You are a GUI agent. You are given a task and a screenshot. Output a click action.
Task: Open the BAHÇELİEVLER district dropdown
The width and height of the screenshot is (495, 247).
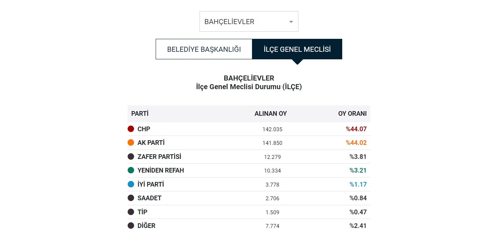click(249, 22)
